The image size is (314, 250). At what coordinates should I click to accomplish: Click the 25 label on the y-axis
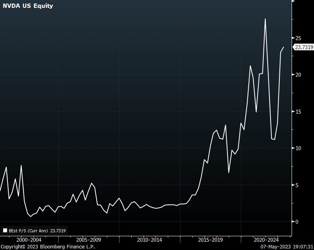pos(298,38)
